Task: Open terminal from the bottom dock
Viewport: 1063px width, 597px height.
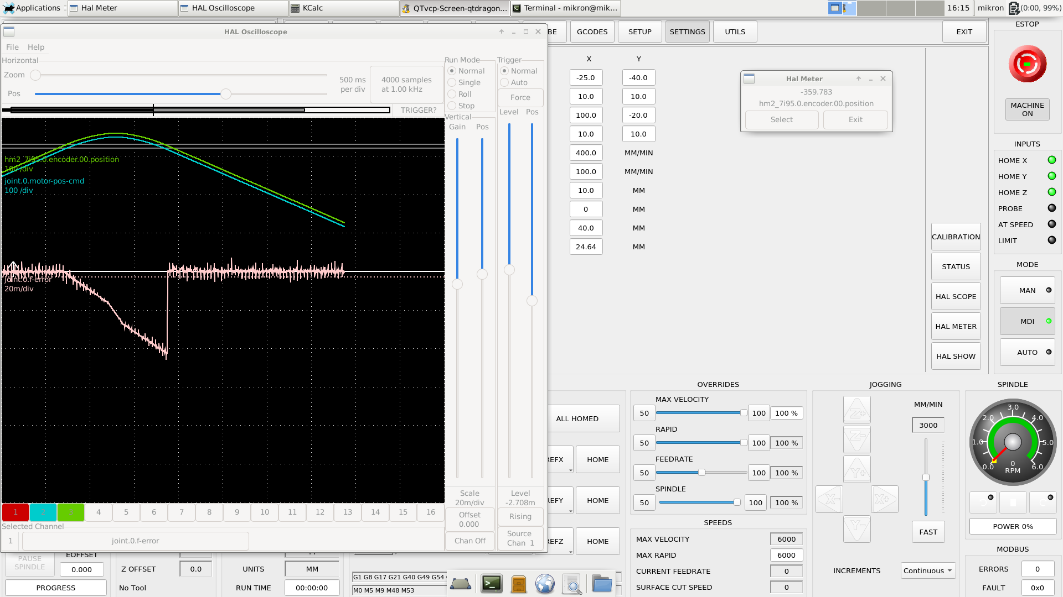Action: [x=491, y=584]
